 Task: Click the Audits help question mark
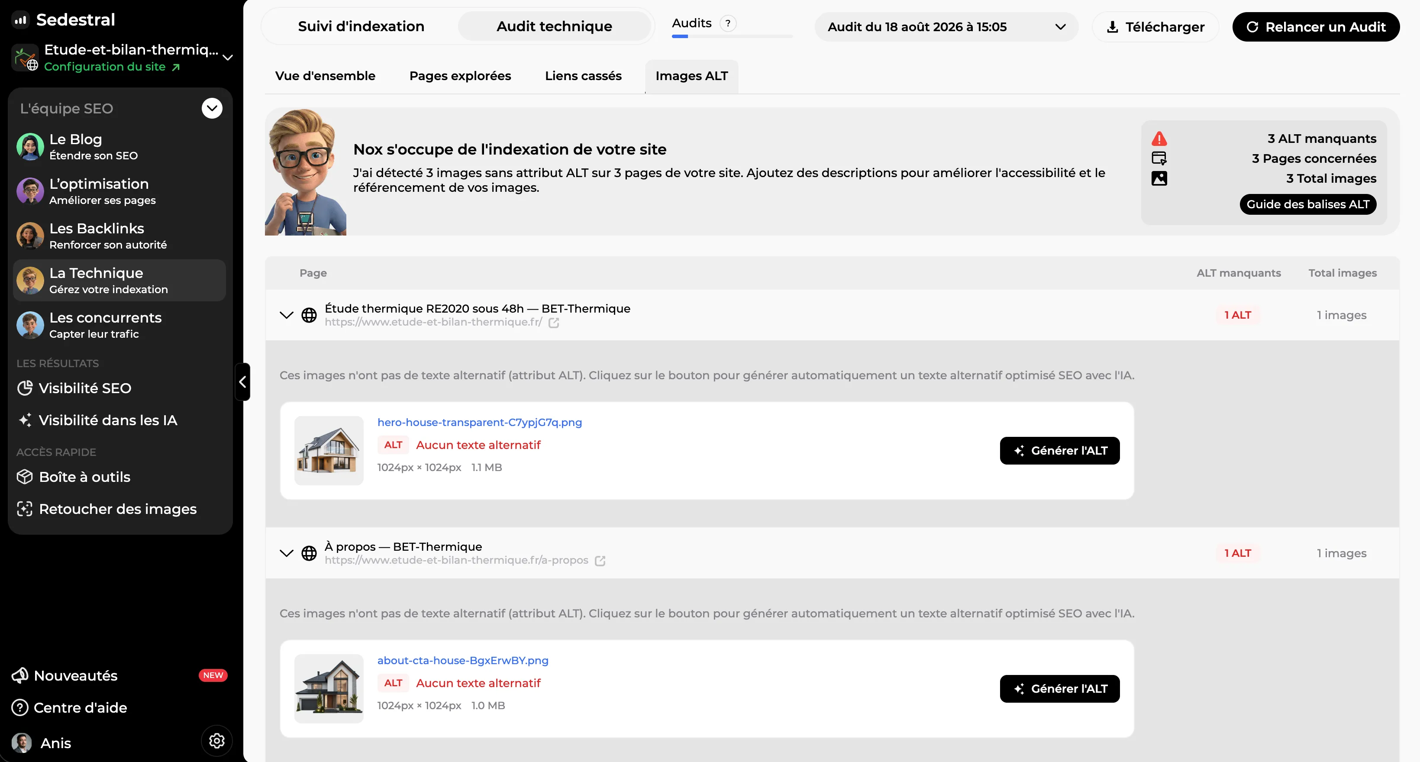click(x=728, y=23)
